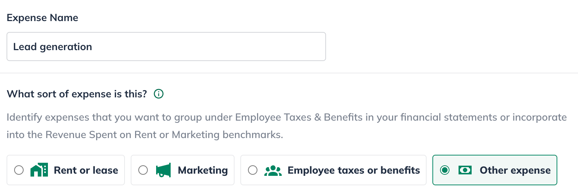Click the "Expense Name" field label
The image size is (578, 194).
tap(42, 18)
